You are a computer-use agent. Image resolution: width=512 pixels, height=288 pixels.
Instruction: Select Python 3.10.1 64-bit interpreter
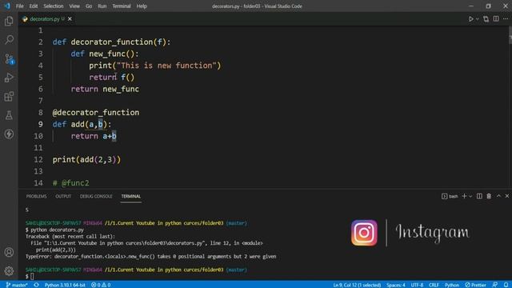(65, 285)
